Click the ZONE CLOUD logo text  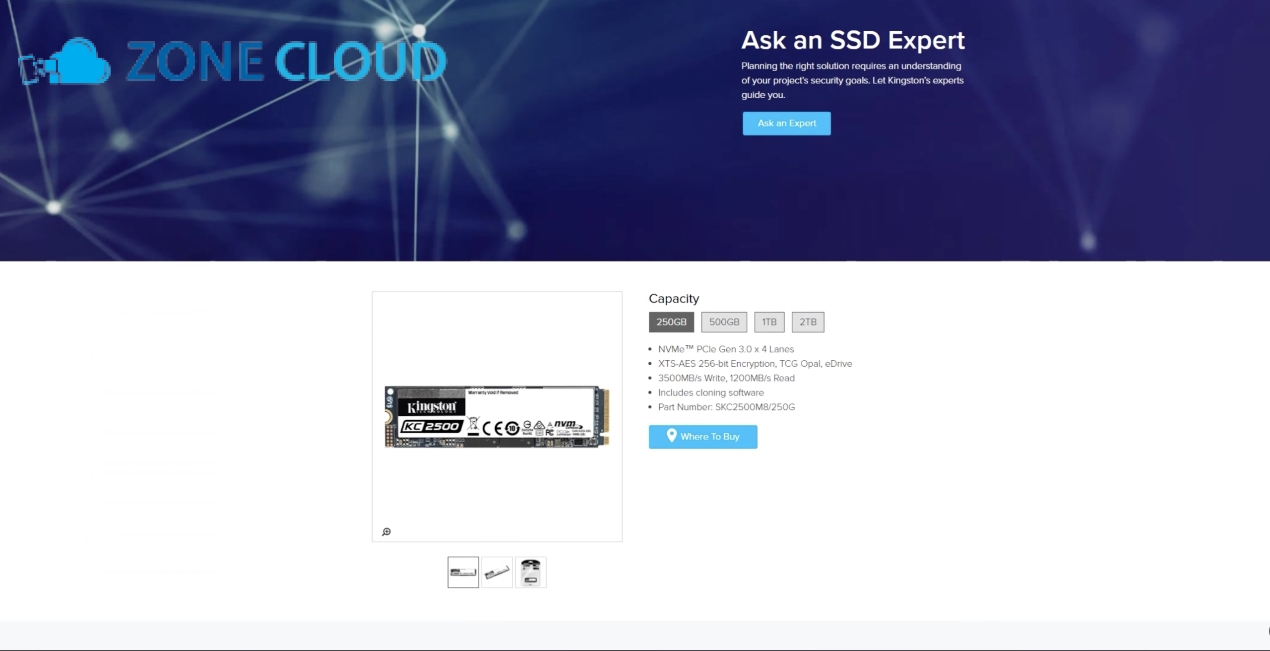click(x=286, y=62)
